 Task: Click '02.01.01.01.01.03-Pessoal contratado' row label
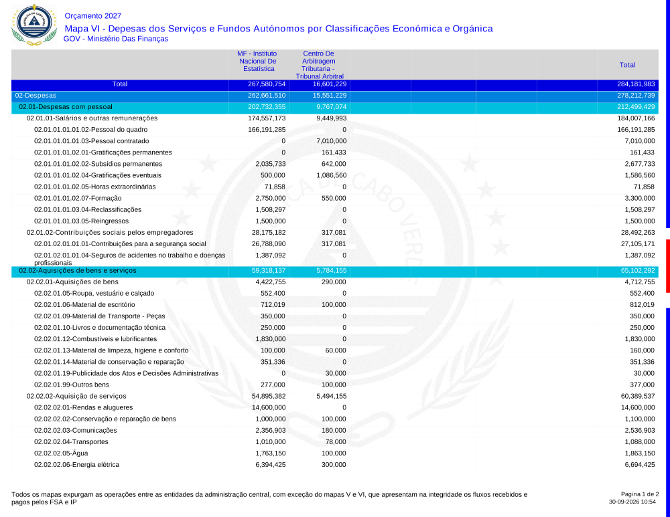91,141
